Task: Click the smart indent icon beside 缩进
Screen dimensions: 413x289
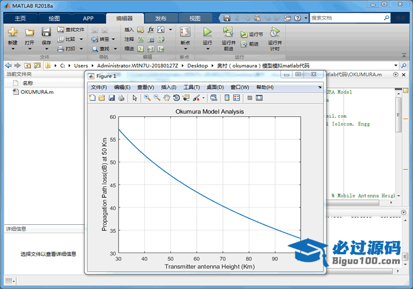Action: click(x=141, y=49)
